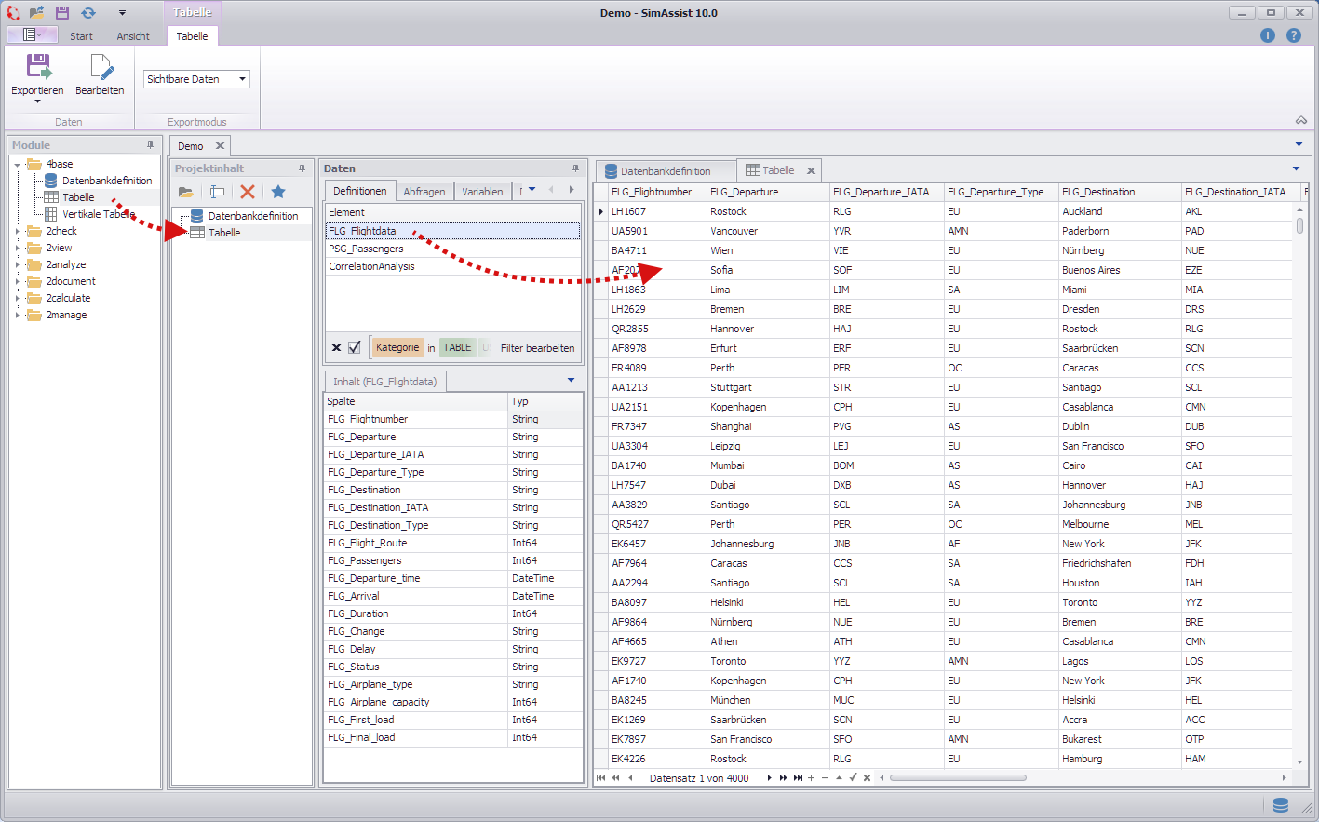Screen dimensions: 1319x822
Task: Click the Open file icon next to Save
Action: point(35,12)
